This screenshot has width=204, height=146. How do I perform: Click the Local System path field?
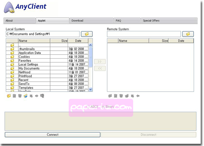[43, 34]
